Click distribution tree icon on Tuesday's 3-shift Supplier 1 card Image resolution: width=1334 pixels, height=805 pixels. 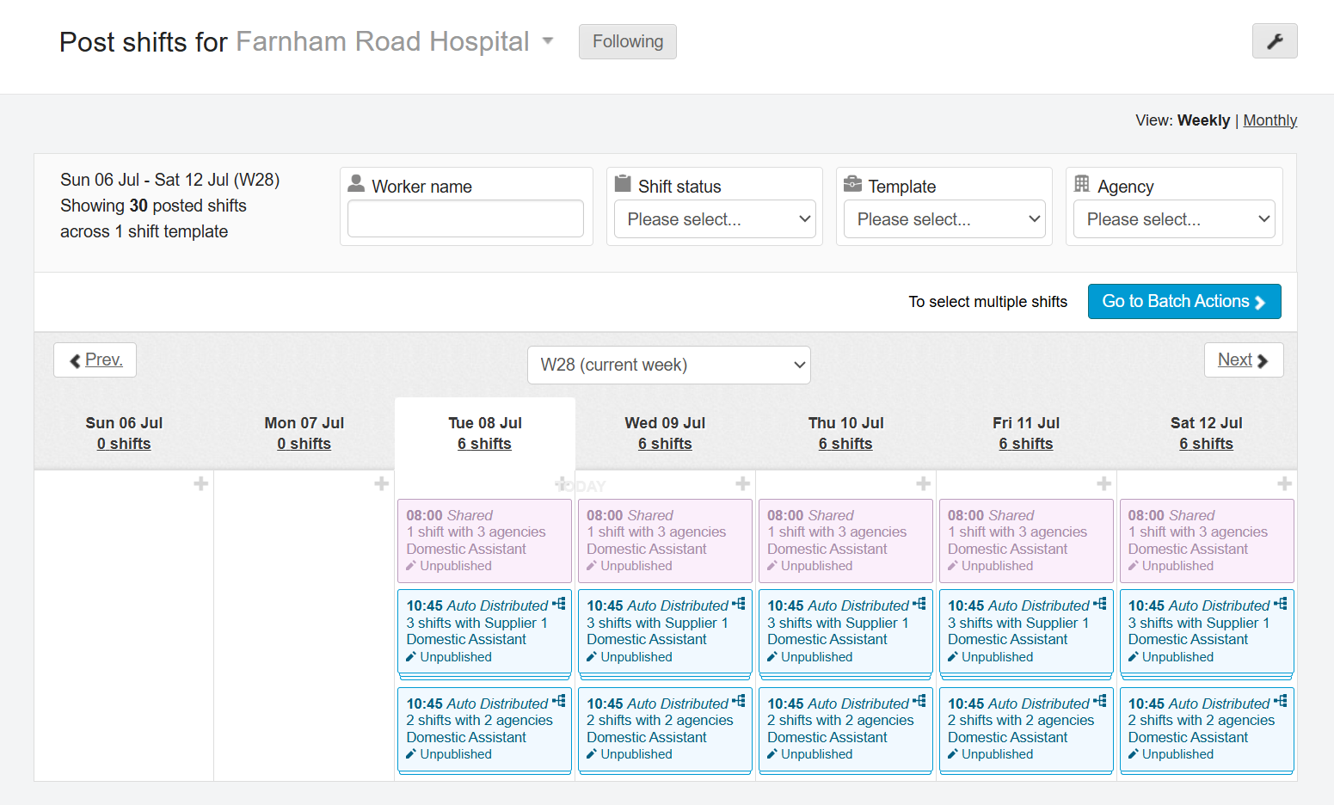coord(559,605)
